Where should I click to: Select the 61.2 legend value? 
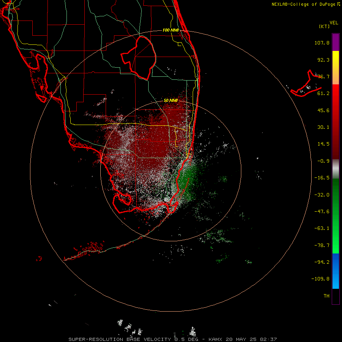pos(323,93)
